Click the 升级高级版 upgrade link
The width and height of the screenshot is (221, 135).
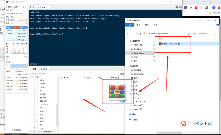point(16,130)
